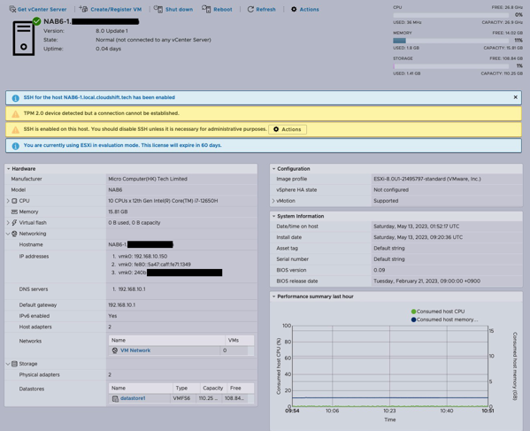Click the Default gateway value 192.168.10.1
The image size is (530, 431).
122,305
